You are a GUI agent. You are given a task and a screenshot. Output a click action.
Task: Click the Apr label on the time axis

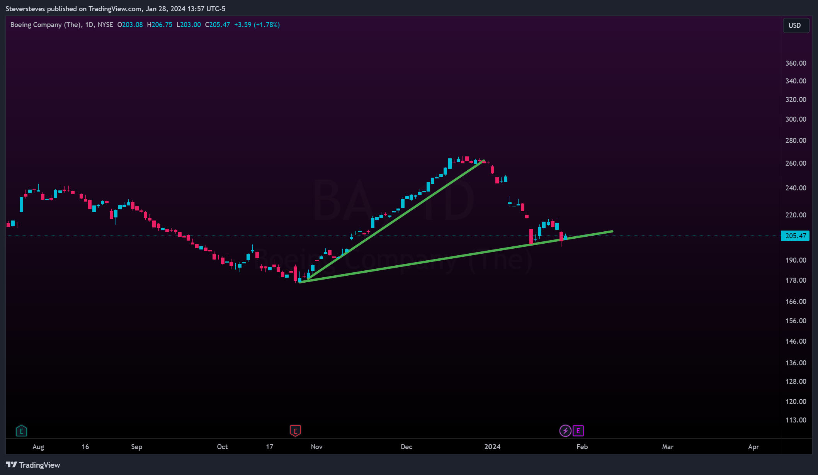point(753,447)
